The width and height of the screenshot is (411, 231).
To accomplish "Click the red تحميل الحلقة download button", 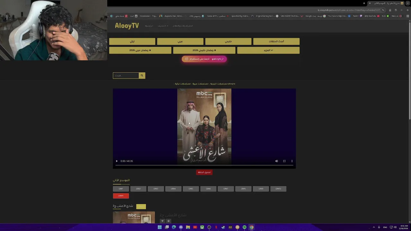I will [204, 172].
